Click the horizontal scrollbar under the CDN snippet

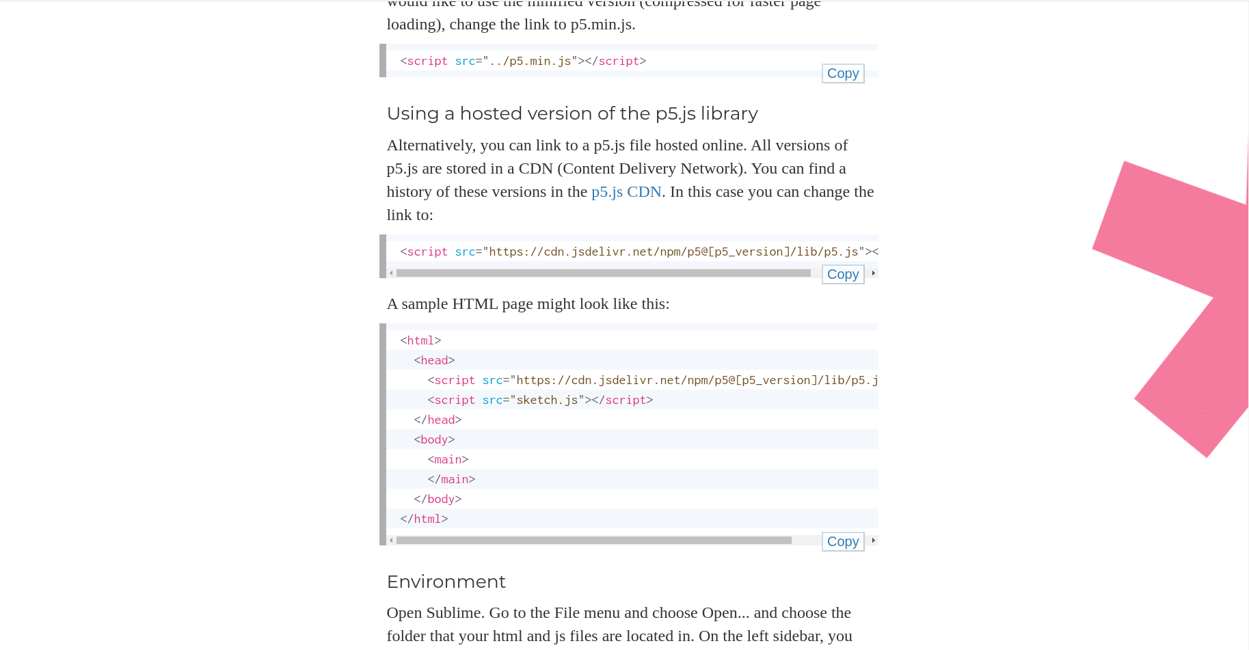(602, 273)
